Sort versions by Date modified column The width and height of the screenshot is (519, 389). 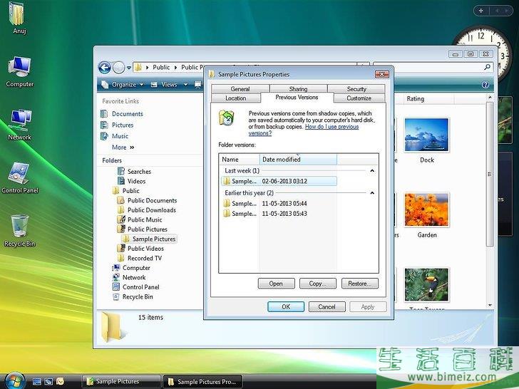point(298,160)
